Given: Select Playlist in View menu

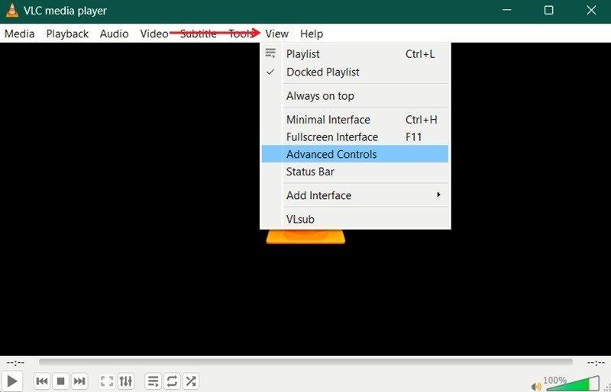Looking at the screenshot, I should click(x=355, y=54).
